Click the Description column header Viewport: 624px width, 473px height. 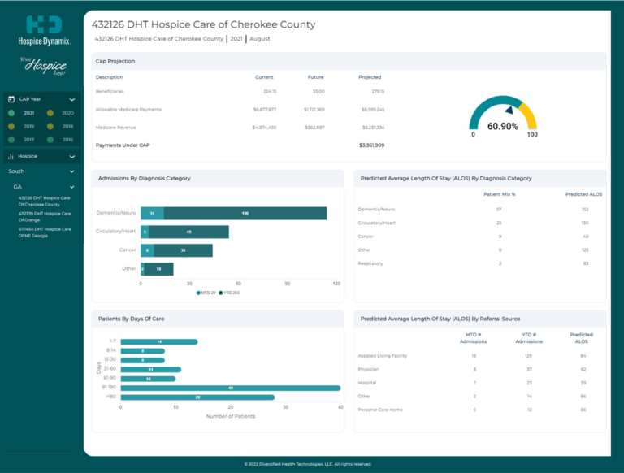click(110, 77)
